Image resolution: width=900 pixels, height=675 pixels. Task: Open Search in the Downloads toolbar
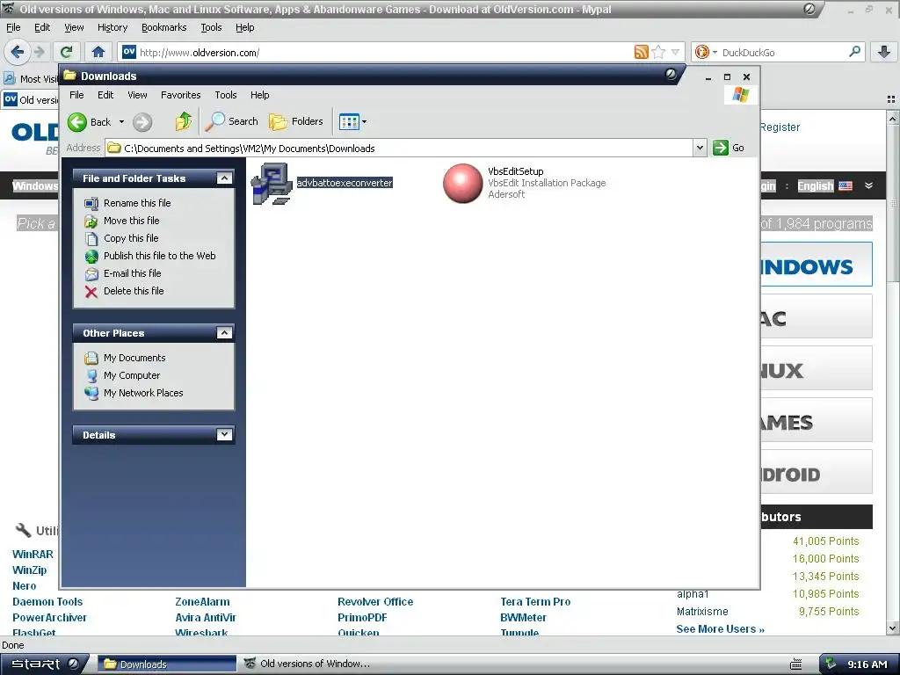pyautogui.click(x=232, y=121)
